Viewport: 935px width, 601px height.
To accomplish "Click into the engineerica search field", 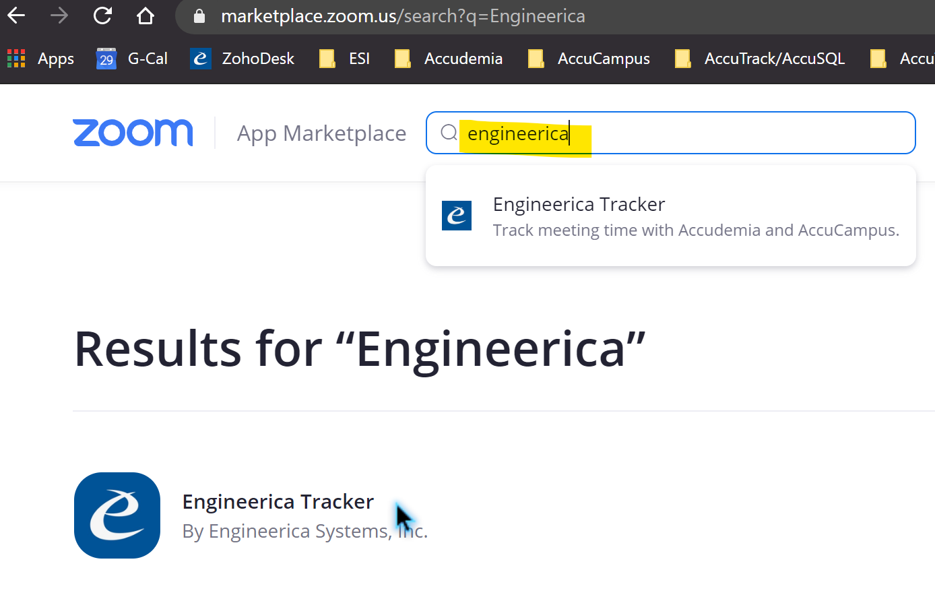I will tap(670, 133).
